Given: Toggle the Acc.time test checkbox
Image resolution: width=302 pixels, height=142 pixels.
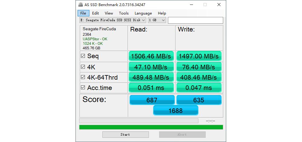Looking at the screenshot, I should coord(83,88).
